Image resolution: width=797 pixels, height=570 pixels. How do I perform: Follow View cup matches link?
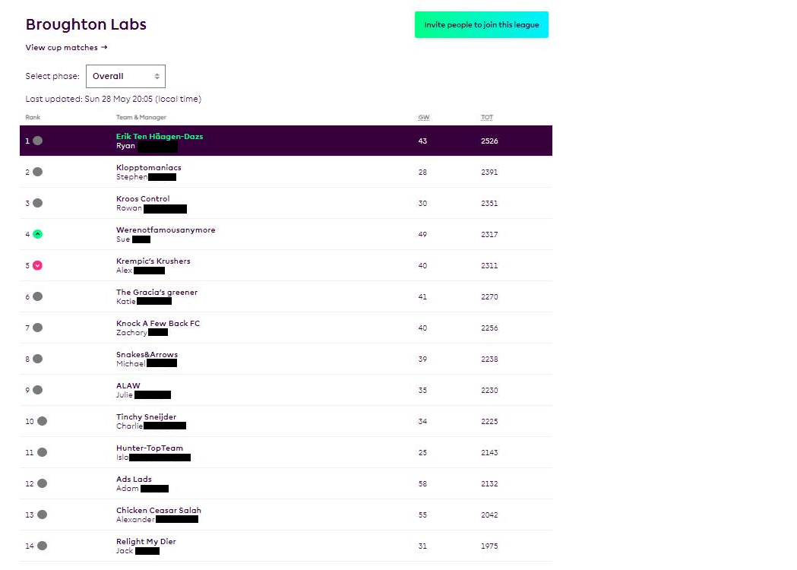66,47
